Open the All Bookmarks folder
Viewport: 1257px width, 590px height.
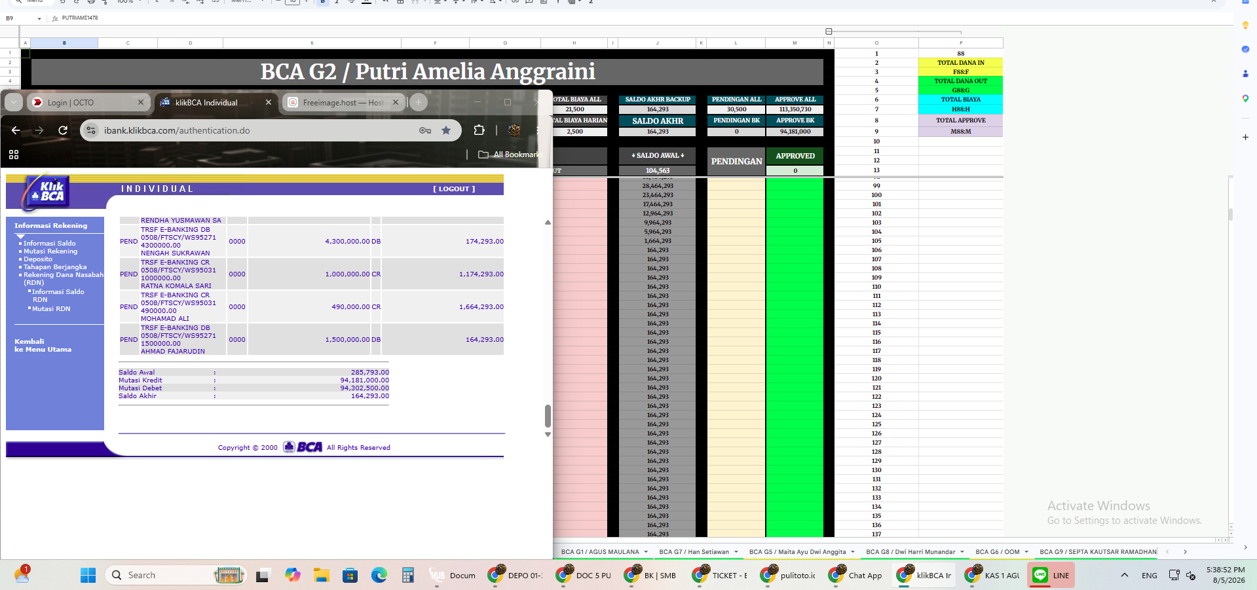tap(511, 155)
